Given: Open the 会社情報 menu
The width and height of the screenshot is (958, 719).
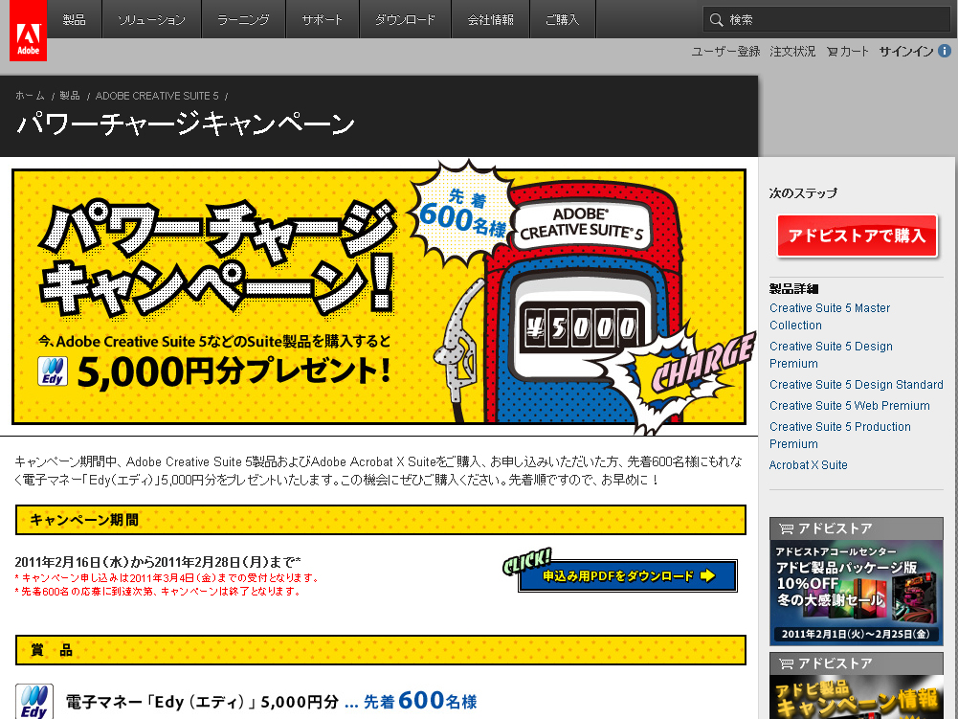Looking at the screenshot, I should click(491, 19).
